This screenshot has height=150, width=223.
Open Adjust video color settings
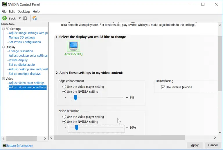click(x=27, y=83)
